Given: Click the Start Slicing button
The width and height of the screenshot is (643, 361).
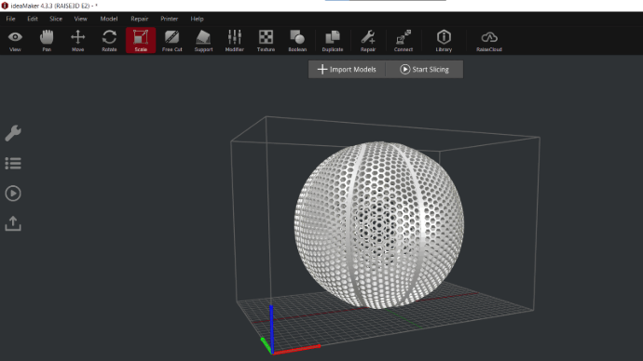Looking at the screenshot, I should pyautogui.click(x=424, y=69).
